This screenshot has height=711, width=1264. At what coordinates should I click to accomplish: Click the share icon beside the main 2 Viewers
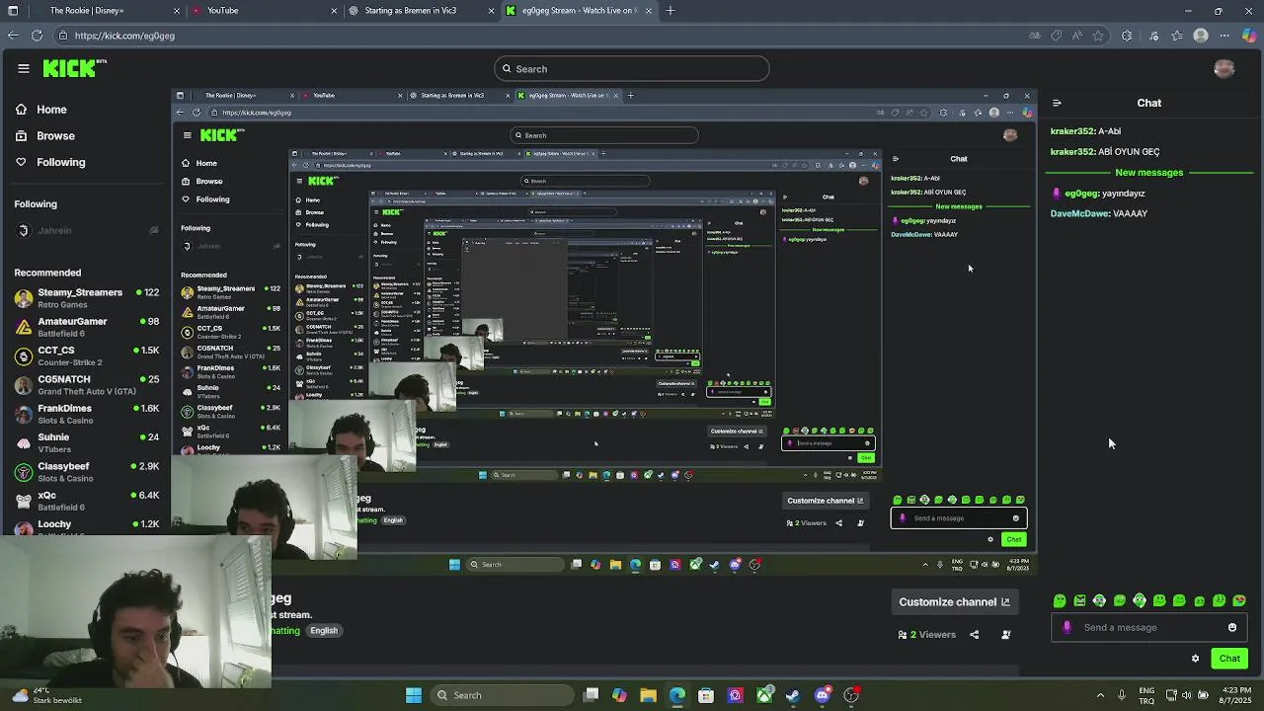pos(975,635)
